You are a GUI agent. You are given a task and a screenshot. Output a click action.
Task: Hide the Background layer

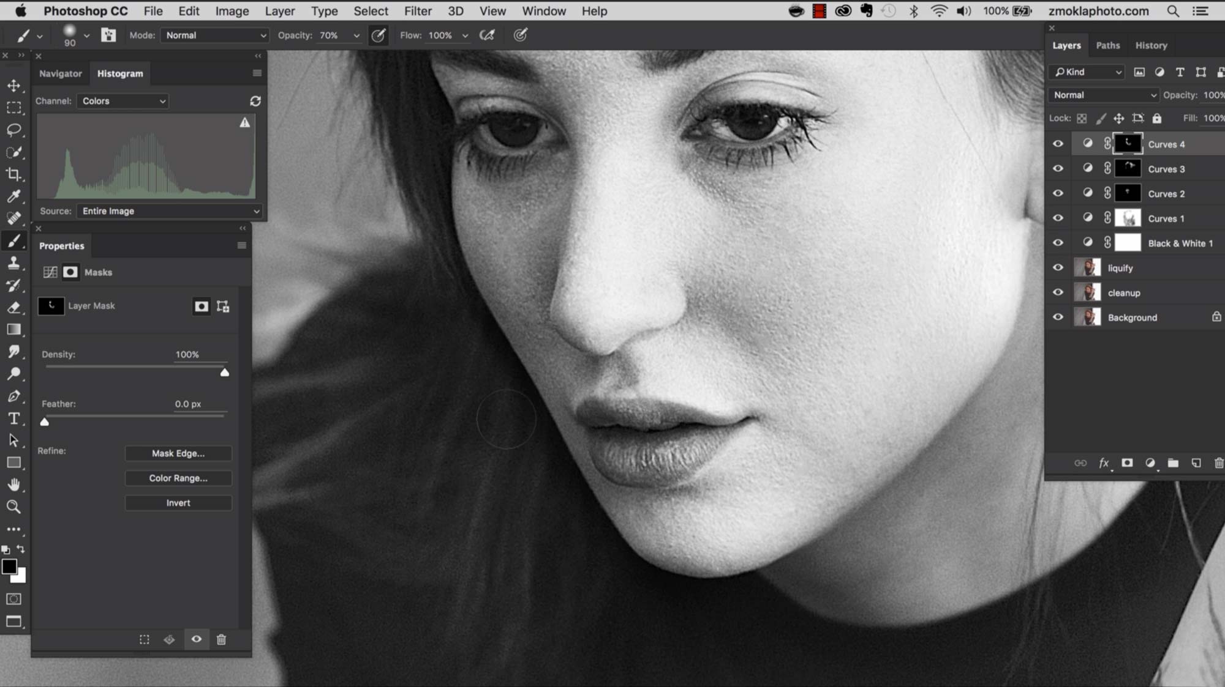point(1058,317)
